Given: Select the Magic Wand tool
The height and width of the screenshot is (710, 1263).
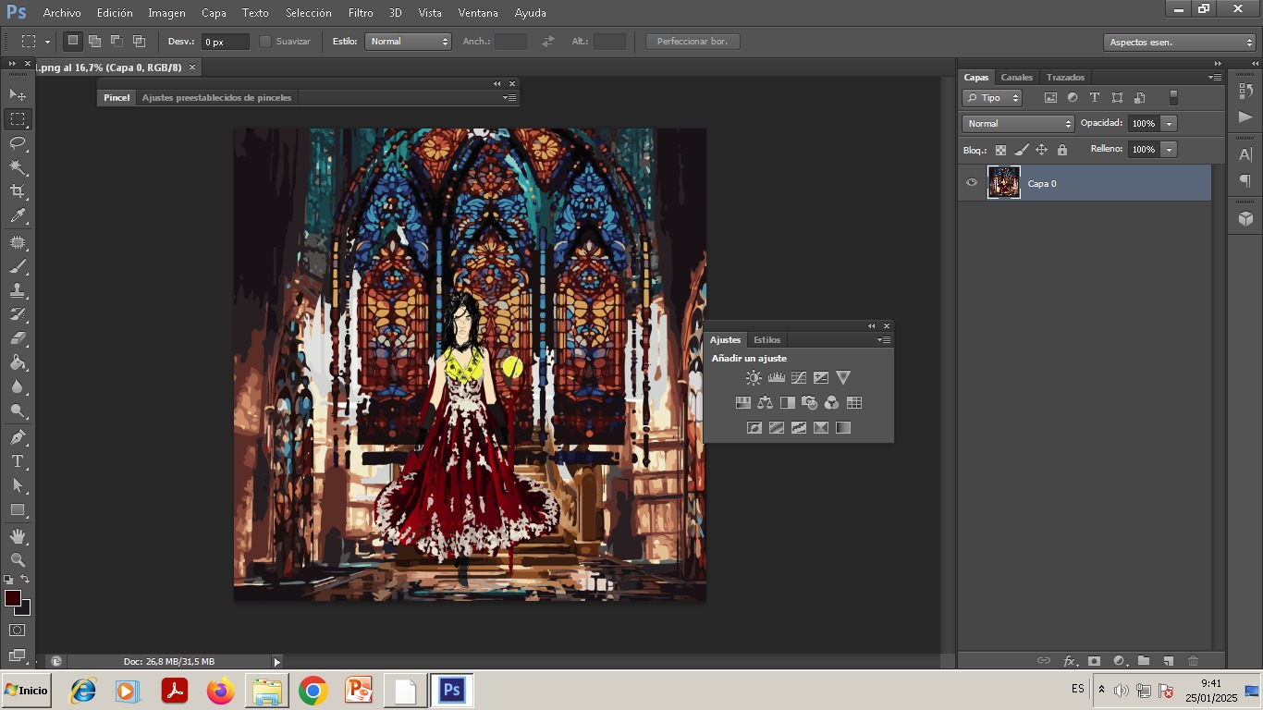Looking at the screenshot, I should [18, 167].
